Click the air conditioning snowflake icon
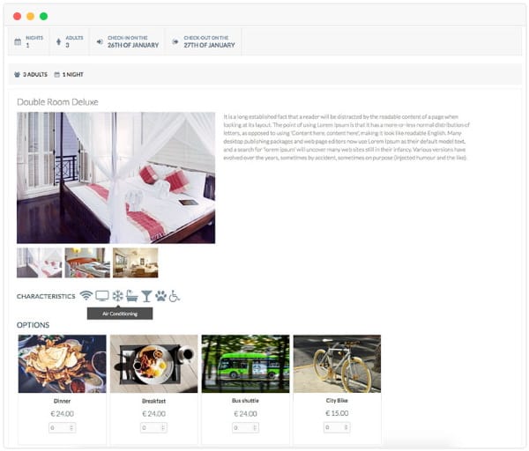The height and width of the screenshot is (451, 529). [117, 296]
